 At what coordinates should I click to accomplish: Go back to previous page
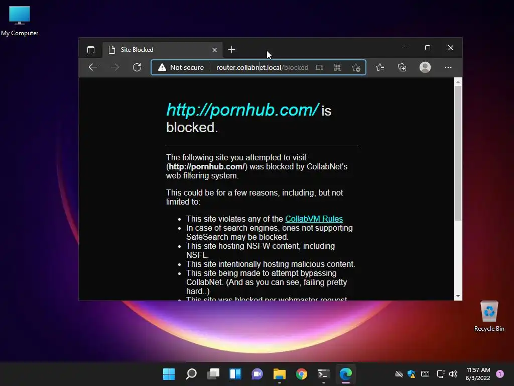pyautogui.click(x=93, y=67)
